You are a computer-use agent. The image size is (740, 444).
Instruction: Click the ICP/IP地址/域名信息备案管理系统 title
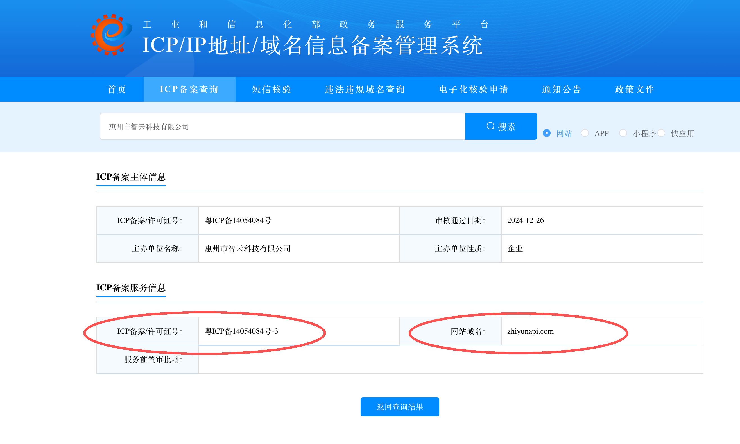tap(313, 45)
